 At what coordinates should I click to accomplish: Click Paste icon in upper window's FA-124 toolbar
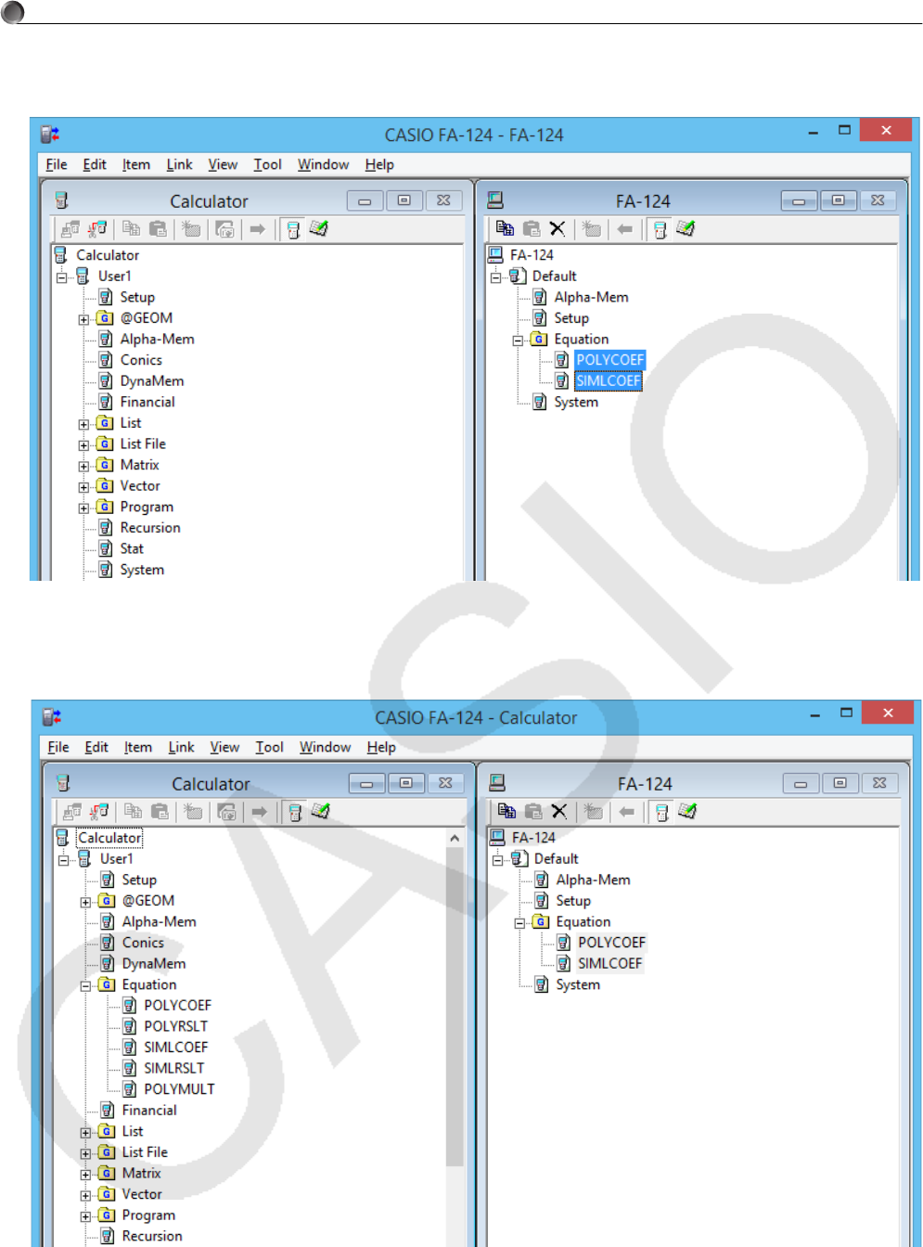pos(532,228)
